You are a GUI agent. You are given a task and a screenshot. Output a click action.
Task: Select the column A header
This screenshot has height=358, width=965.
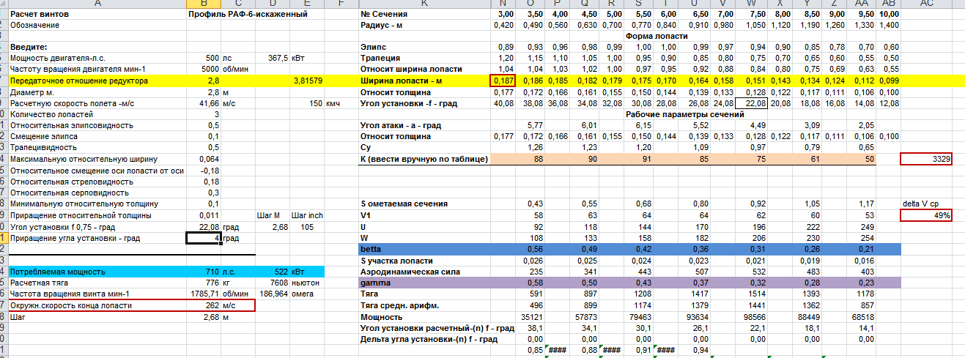95,4
